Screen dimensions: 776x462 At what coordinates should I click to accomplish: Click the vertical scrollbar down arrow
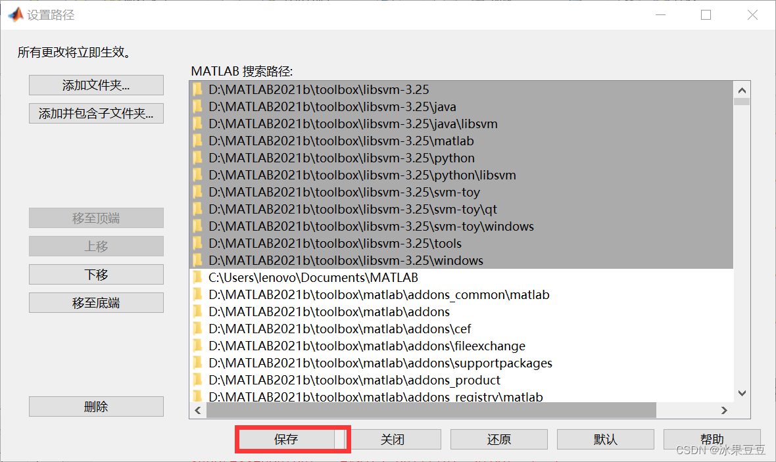(x=742, y=393)
